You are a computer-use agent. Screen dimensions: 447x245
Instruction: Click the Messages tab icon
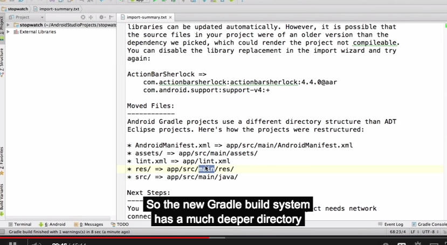tap(76, 224)
